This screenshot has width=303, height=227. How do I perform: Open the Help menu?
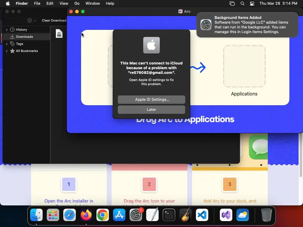pos(110,4)
